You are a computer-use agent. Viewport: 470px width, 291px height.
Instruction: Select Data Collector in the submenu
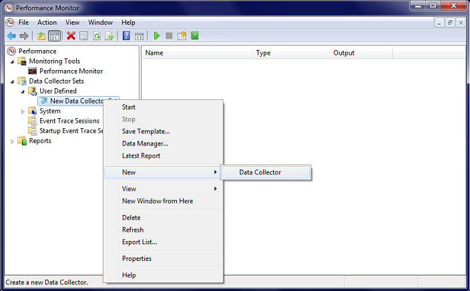tap(266, 172)
